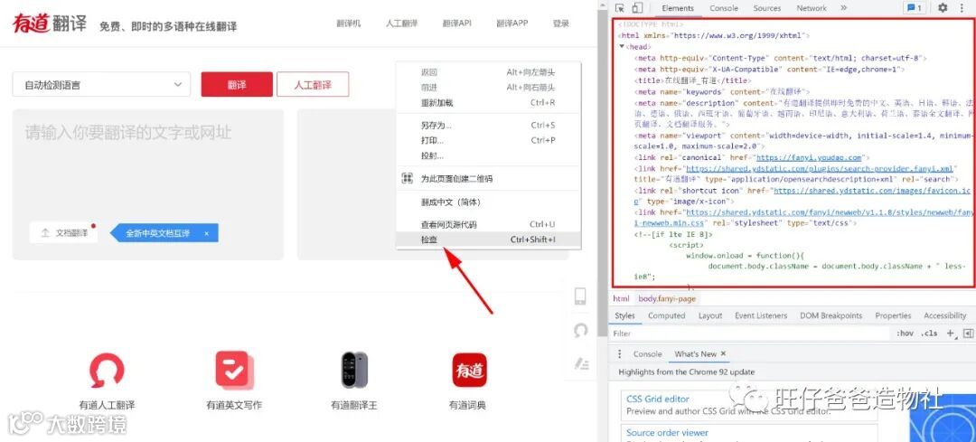Click the QR code icon in context menu
Image resolution: width=976 pixels, height=442 pixels.
[407, 179]
